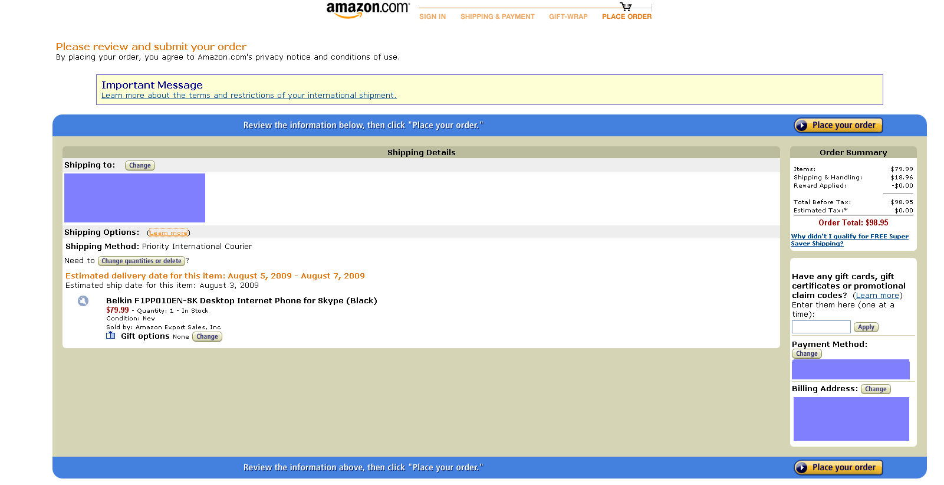This screenshot has width=944, height=485.
Task: Click the Total Before Tax $98.95 row
Action: pos(853,202)
